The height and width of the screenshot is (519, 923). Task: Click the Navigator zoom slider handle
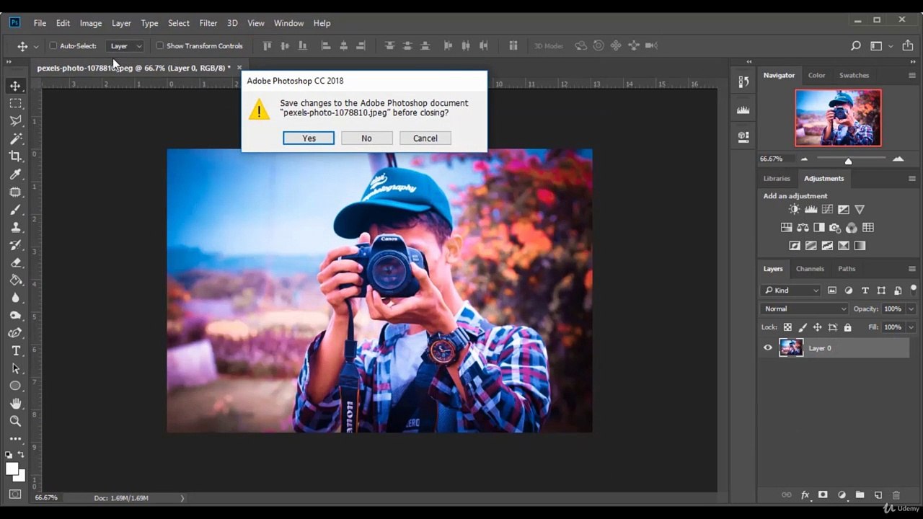(x=848, y=161)
